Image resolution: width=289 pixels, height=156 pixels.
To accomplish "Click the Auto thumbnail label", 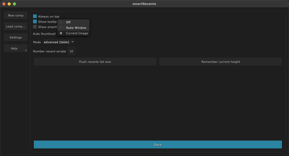I will click(x=44, y=34).
